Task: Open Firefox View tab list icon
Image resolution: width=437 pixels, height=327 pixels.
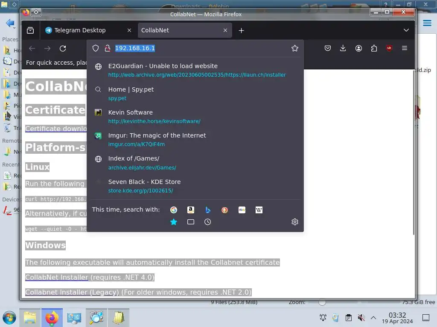Action: click(x=30, y=30)
